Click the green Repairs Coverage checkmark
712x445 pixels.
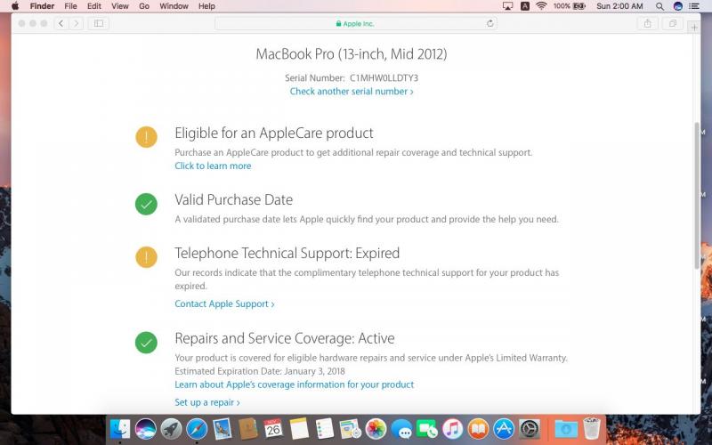(146, 343)
